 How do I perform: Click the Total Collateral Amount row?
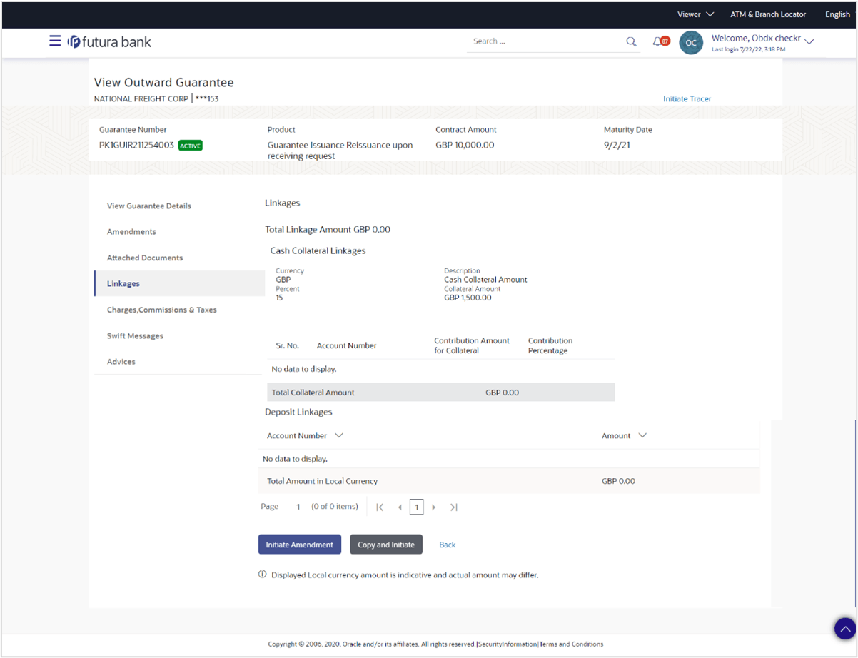(x=440, y=393)
